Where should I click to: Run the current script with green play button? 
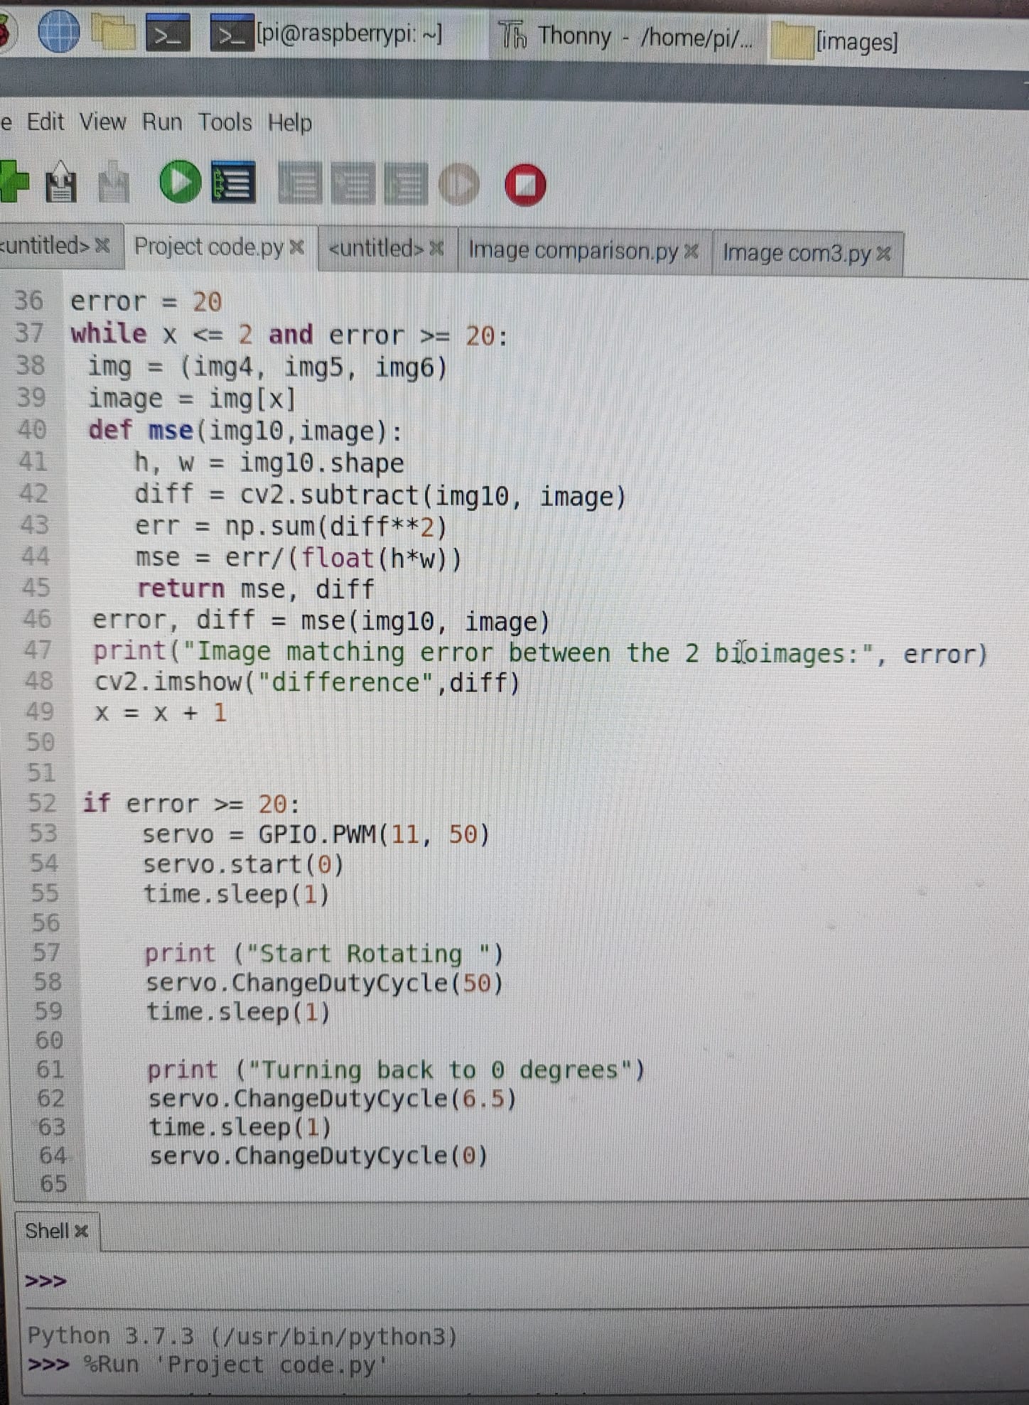click(180, 182)
